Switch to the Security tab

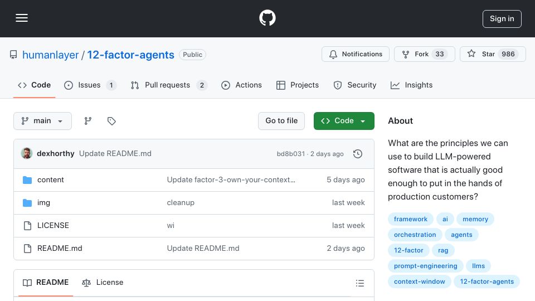coord(355,85)
